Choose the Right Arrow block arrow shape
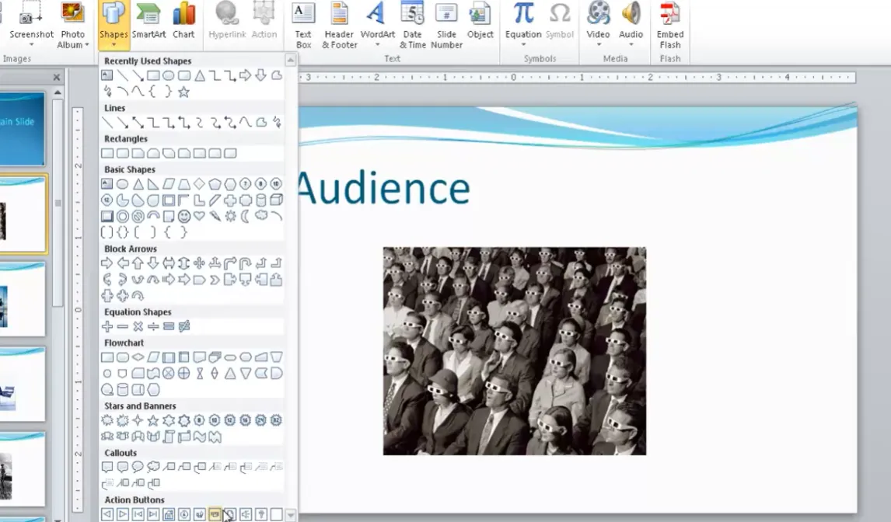 (x=107, y=263)
